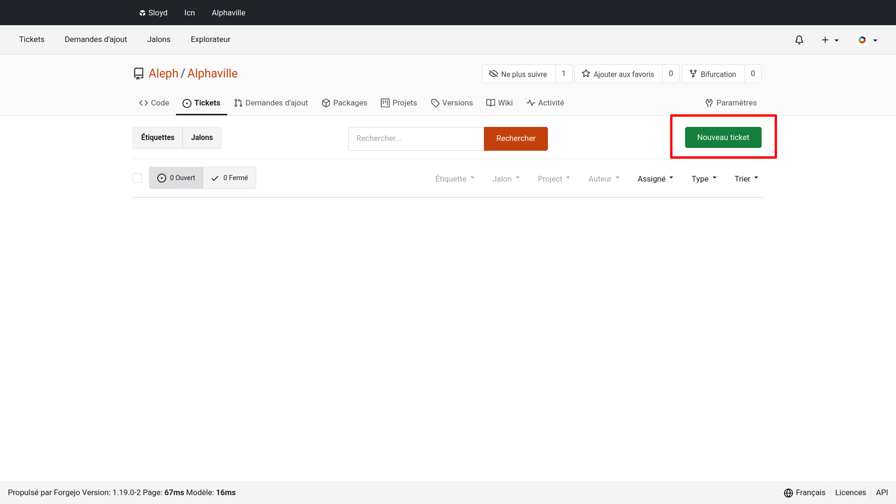Open the Code tab
Screen dimensions: 896x504
tap(154, 103)
